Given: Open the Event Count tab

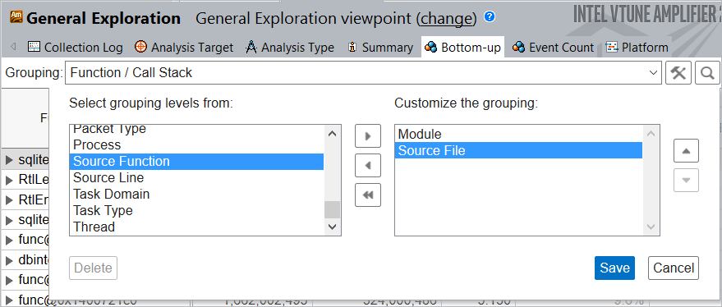Looking at the screenshot, I should click(553, 47).
